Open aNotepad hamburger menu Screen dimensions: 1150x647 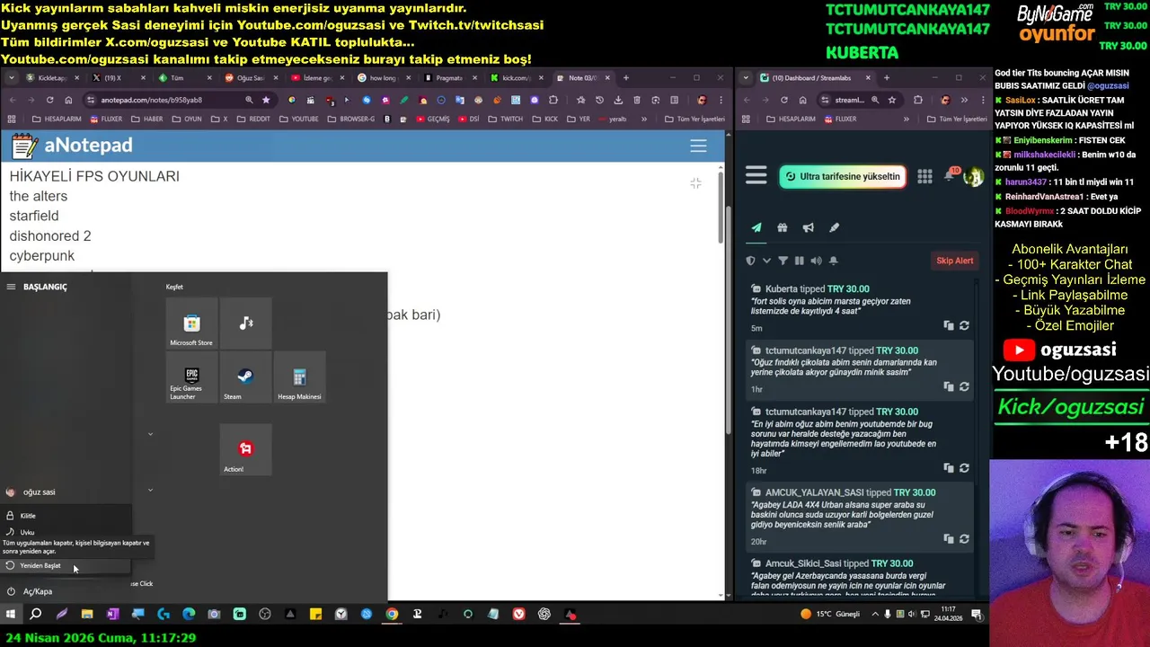[698, 146]
